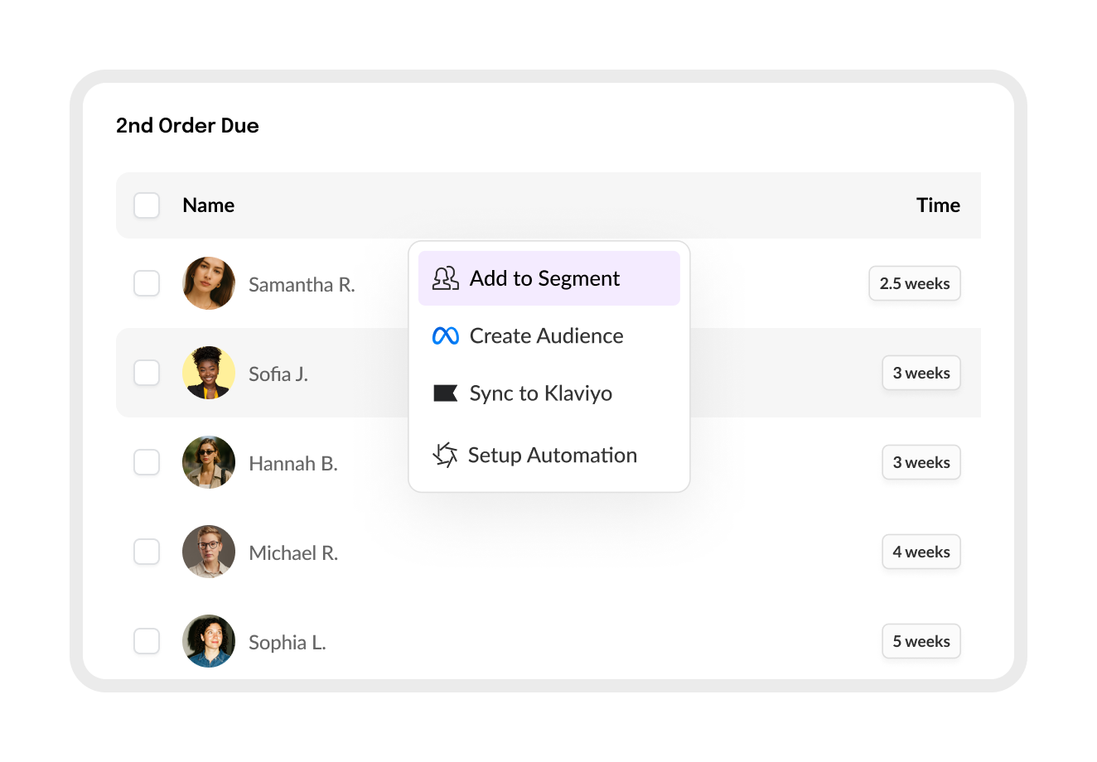Screen dimensions: 1097x762
Task: Click the Setup Automation gear icon
Action: pyautogui.click(x=445, y=455)
